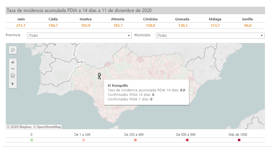Image resolution: width=272 pixels, height=147 pixels.
Task: Select the Málaga province column header
Action: [x=215, y=19]
